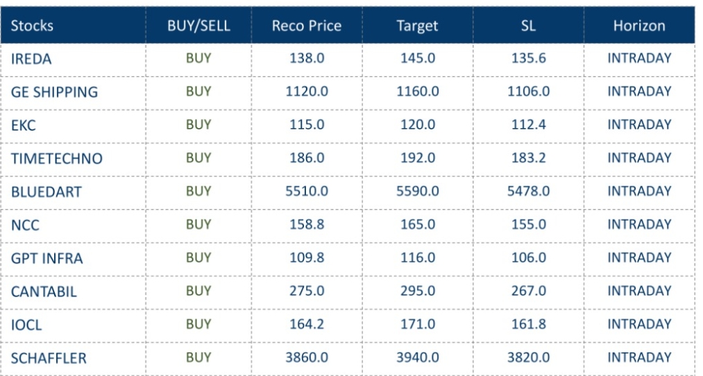Screen dimensions: 703x376
Task: Click the Target column header
Action: pyautogui.click(x=417, y=26)
